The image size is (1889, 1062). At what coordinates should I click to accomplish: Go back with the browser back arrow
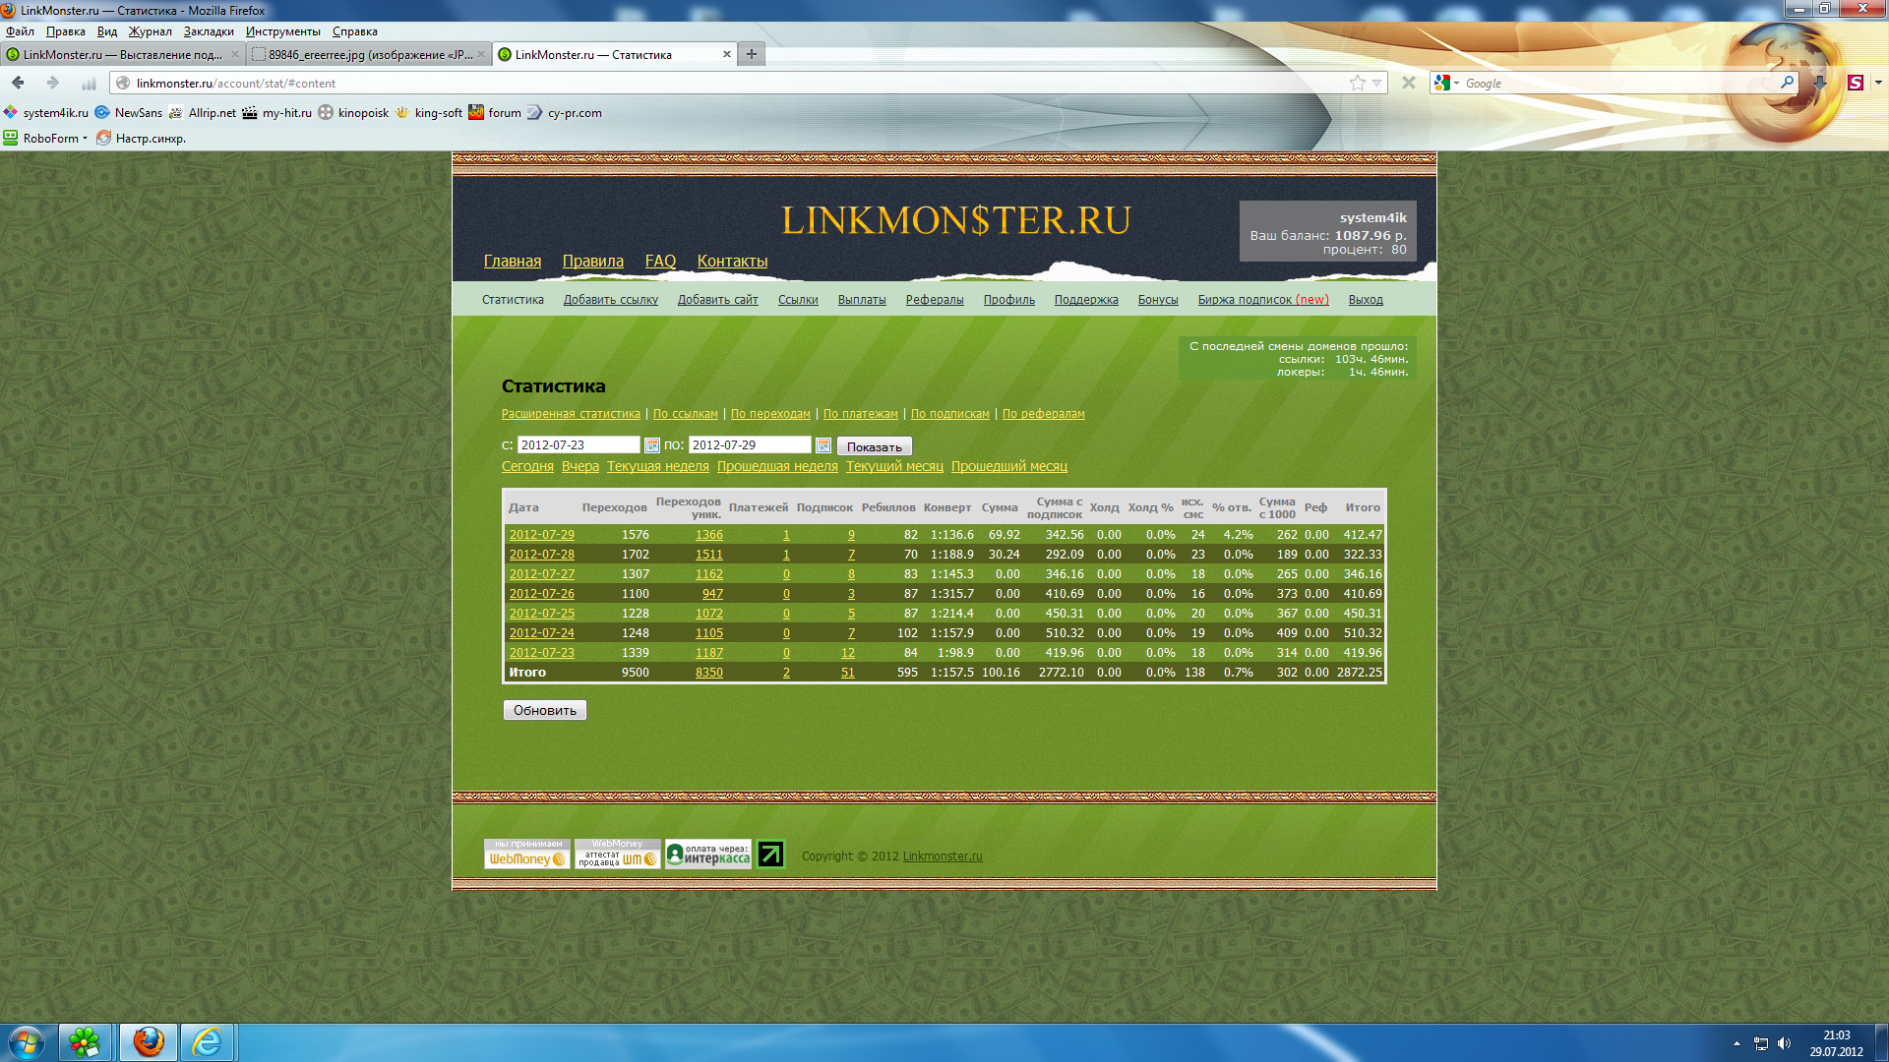[x=18, y=83]
